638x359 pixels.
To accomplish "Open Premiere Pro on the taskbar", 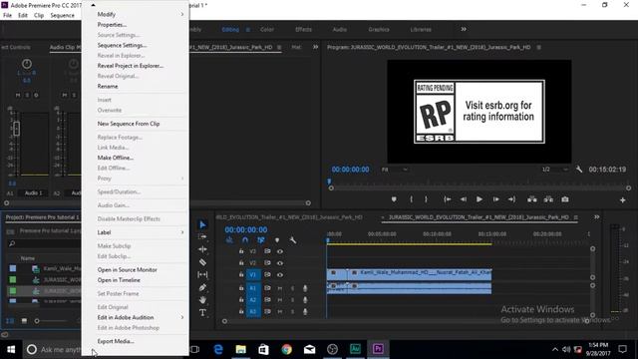I will pyautogui.click(x=378, y=349).
